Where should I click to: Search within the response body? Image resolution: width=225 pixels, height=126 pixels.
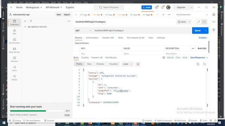(205, 64)
